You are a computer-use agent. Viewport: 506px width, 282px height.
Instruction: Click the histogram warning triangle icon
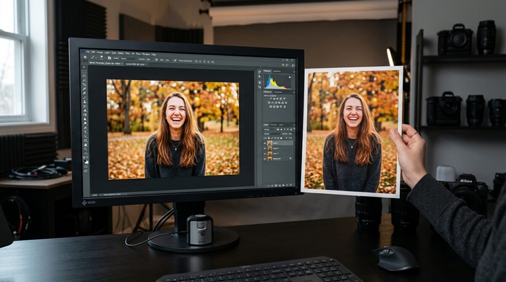point(290,77)
